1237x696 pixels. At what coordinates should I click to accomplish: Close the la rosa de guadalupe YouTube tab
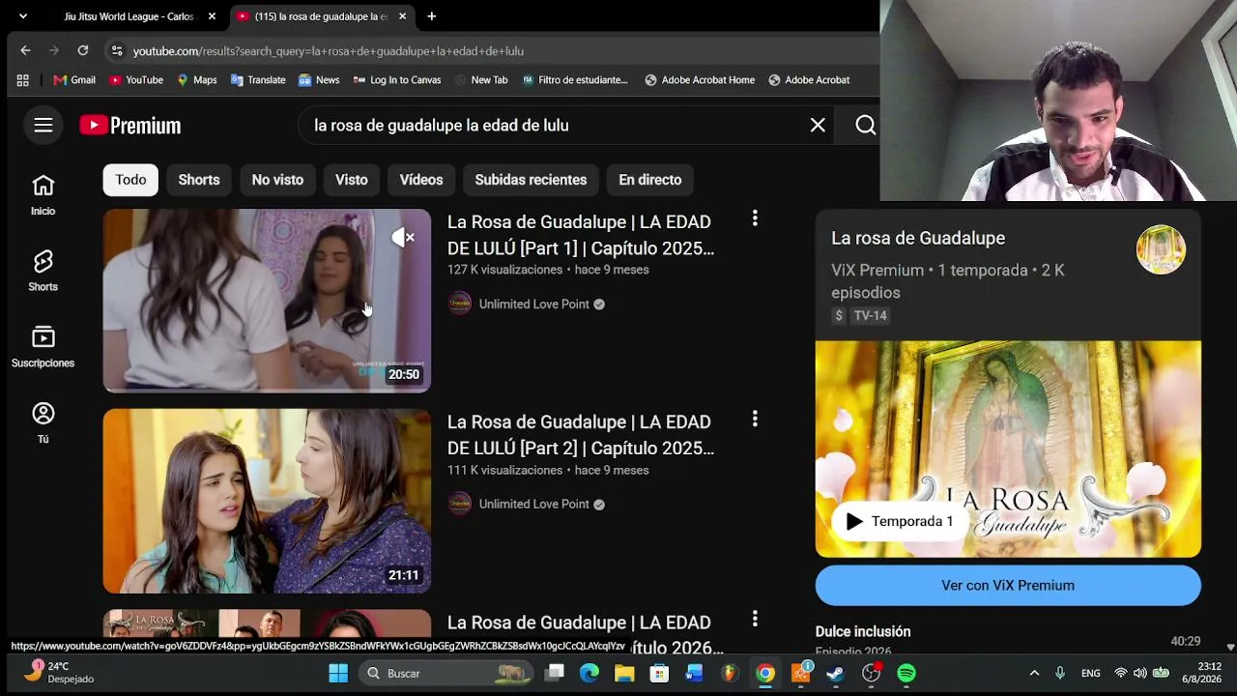402,16
